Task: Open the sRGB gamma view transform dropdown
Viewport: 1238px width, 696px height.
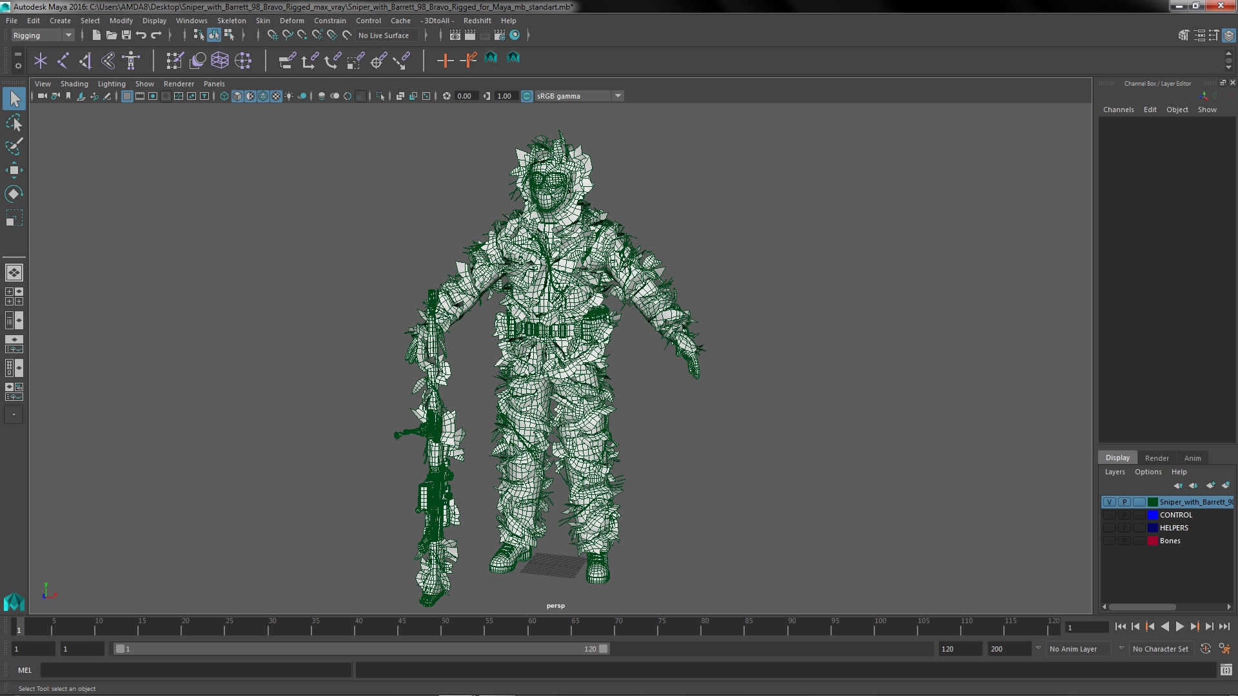Action: (579, 96)
